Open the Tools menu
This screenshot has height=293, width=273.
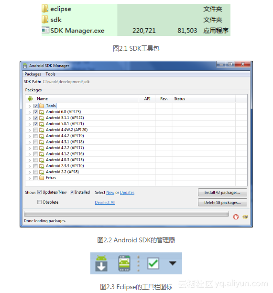click(x=51, y=74)
